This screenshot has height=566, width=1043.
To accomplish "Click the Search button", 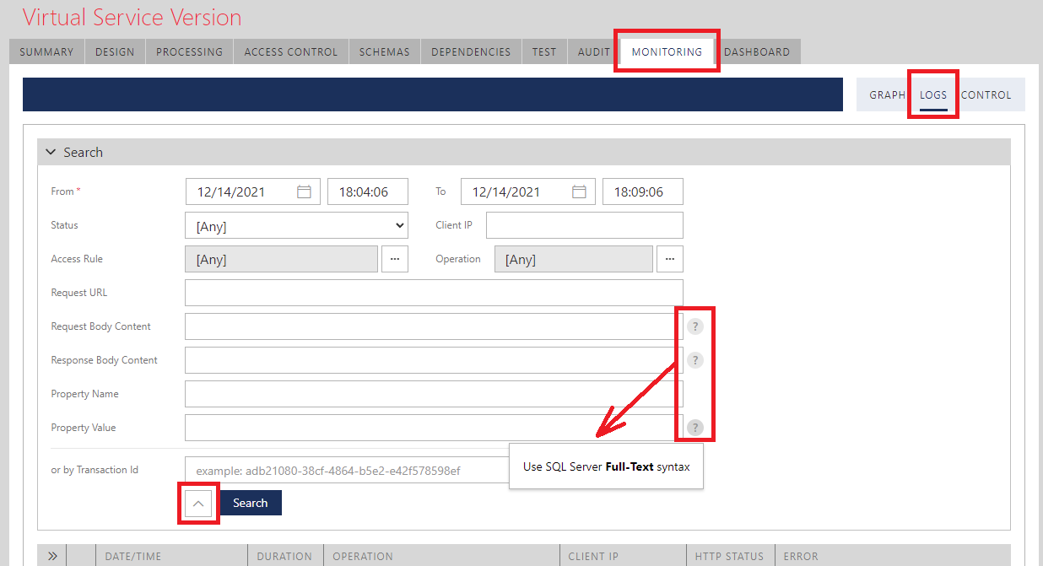I will 251,503.
